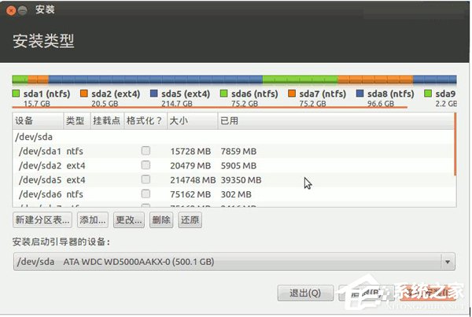Click the green sda9 legend square

(429, 94)
